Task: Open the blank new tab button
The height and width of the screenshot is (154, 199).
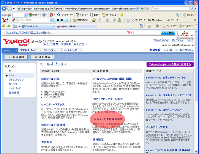Action: coord(94,26)
